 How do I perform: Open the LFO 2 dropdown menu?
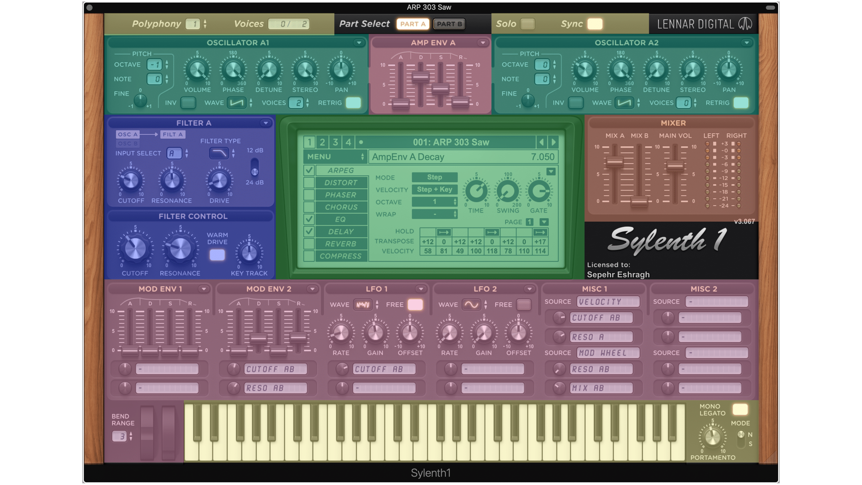529,289
